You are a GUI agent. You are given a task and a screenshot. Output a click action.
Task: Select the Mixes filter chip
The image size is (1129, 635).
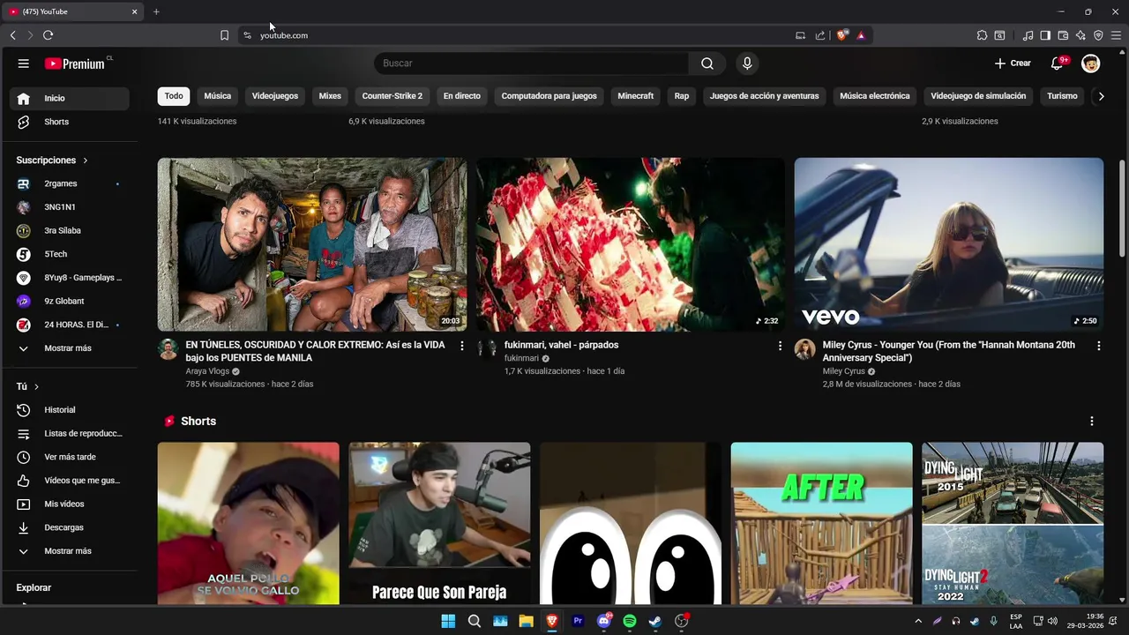330,96
